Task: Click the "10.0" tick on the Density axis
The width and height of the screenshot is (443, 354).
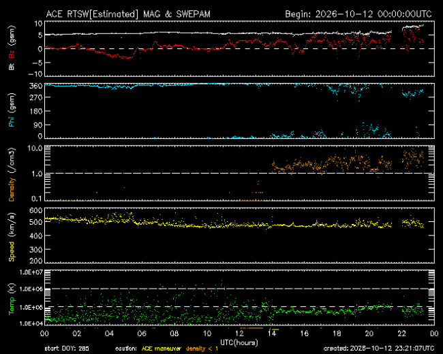Action: click(35, 148)
